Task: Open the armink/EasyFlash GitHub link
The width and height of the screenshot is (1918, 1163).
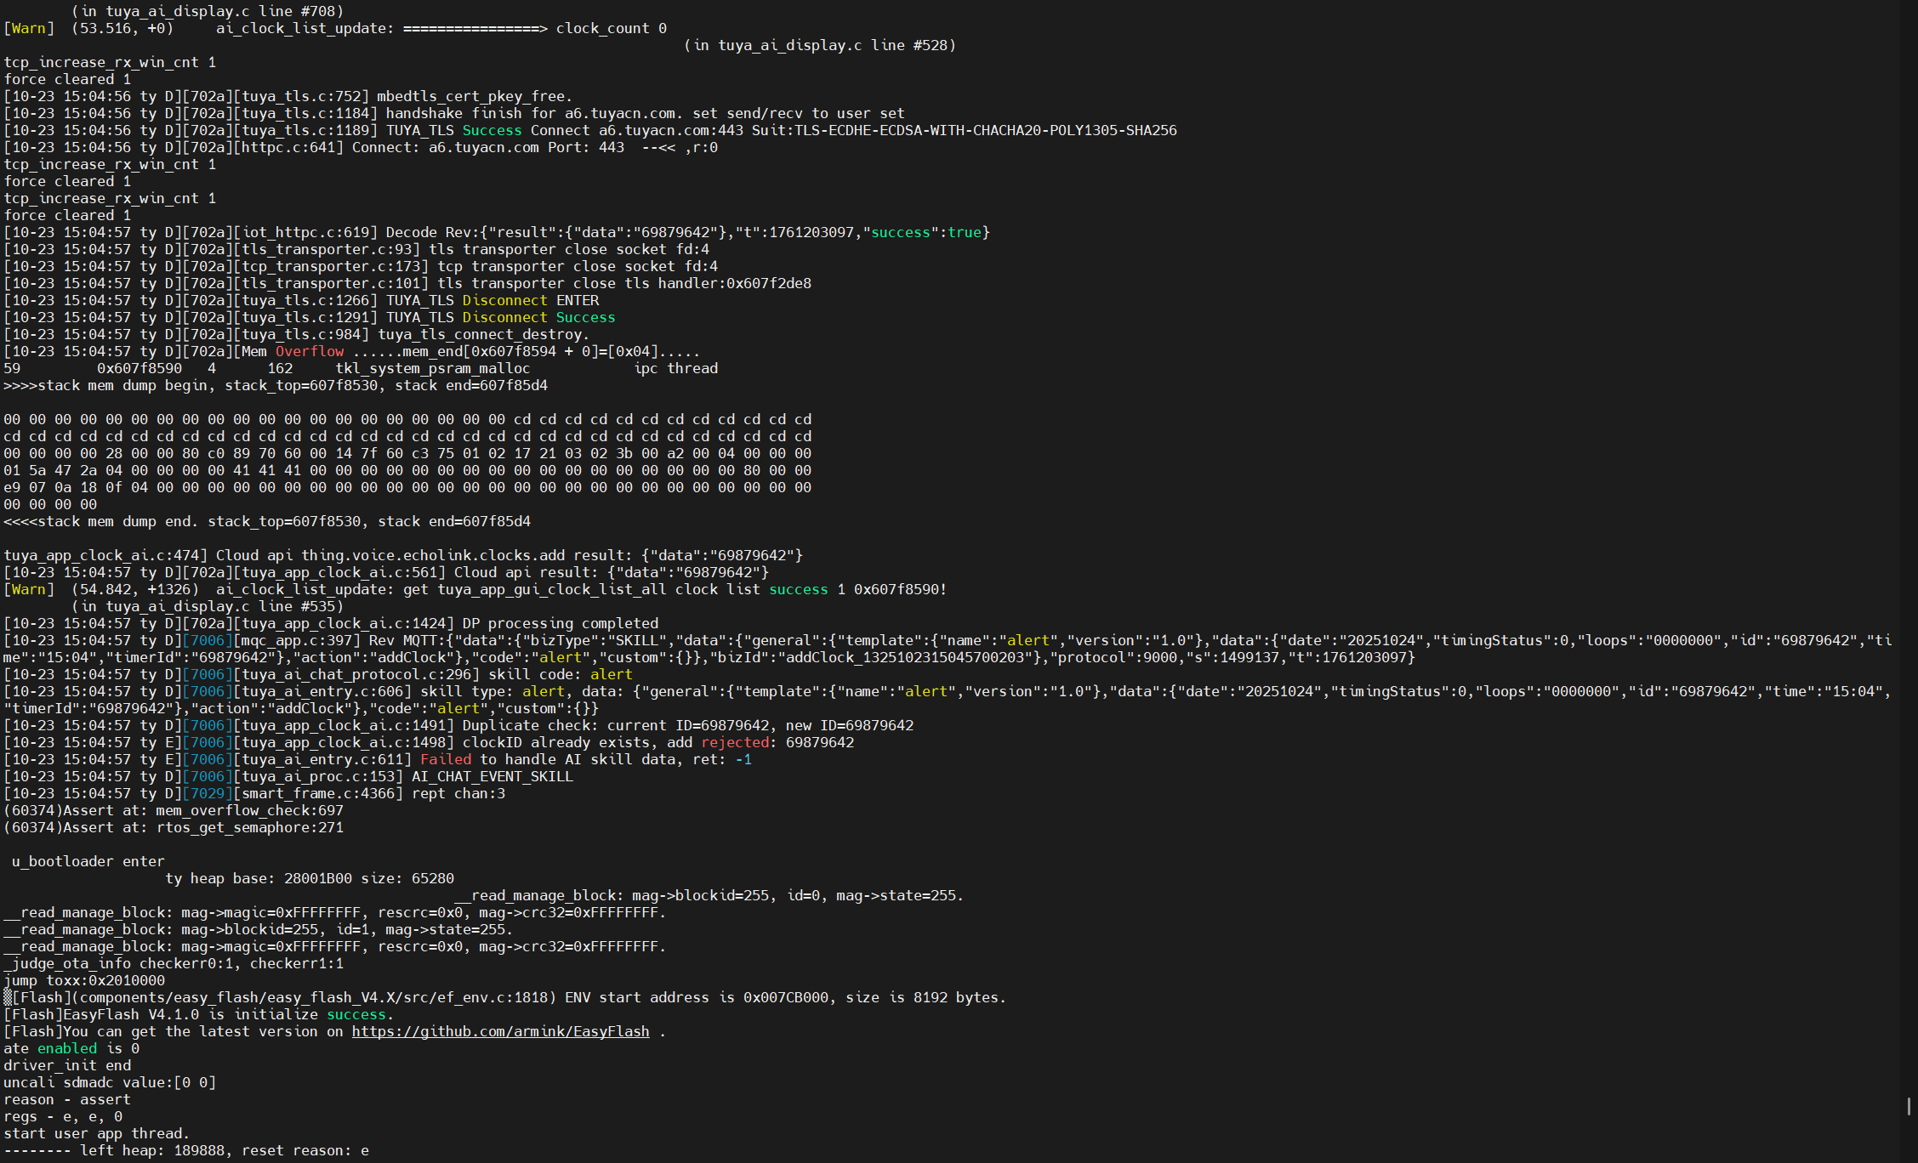Action: 500,1030
